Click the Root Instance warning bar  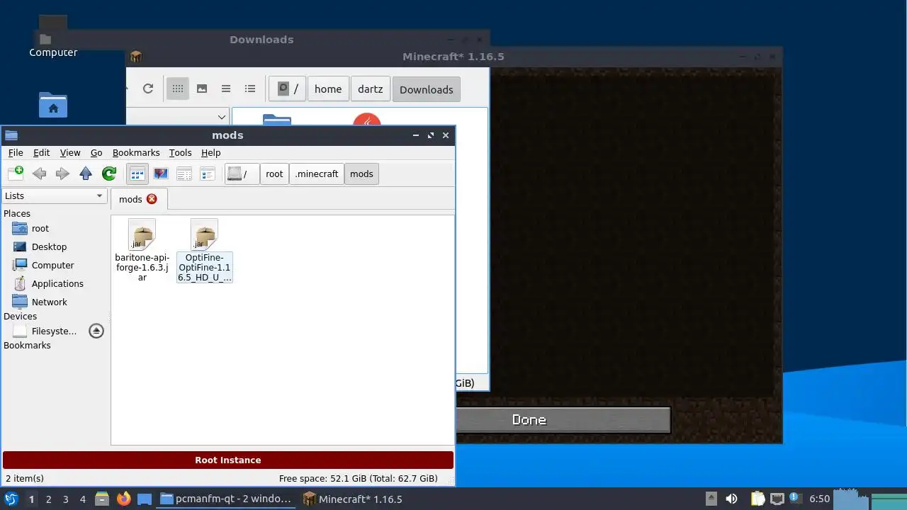228,460
